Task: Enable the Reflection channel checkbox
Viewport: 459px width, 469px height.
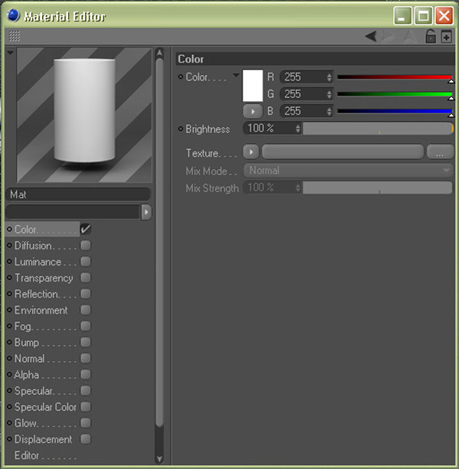Action: [86, 294]
